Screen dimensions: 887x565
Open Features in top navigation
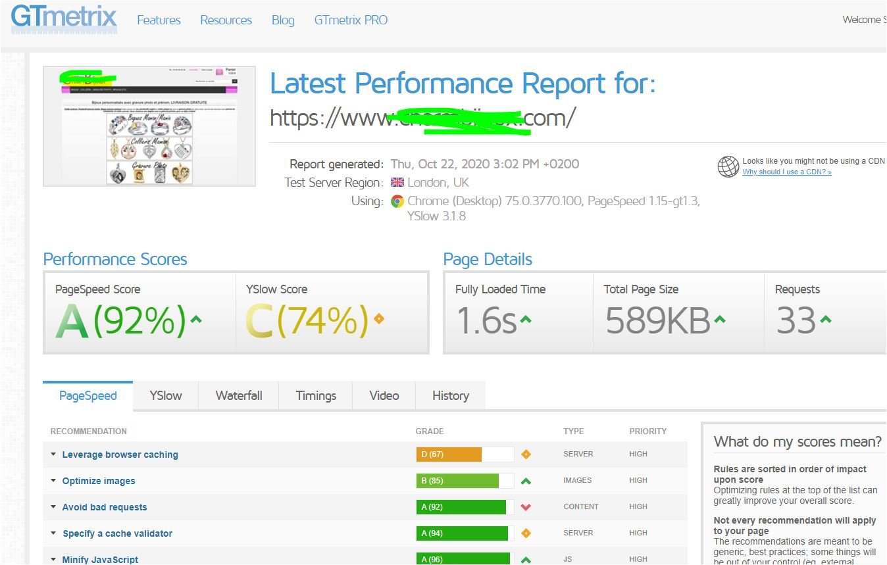(x=159, y=20)
